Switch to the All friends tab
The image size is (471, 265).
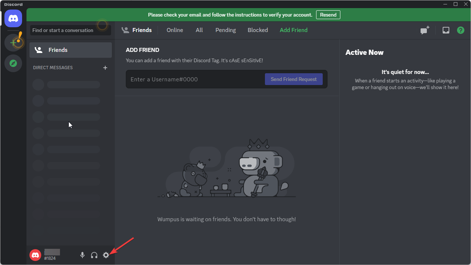(199, 30)
